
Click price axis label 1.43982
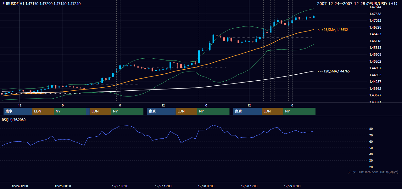(x=376, y=89)
